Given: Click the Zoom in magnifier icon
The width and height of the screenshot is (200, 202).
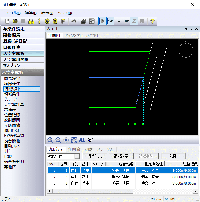Looking at the screenshot, I should pos(50,140).
